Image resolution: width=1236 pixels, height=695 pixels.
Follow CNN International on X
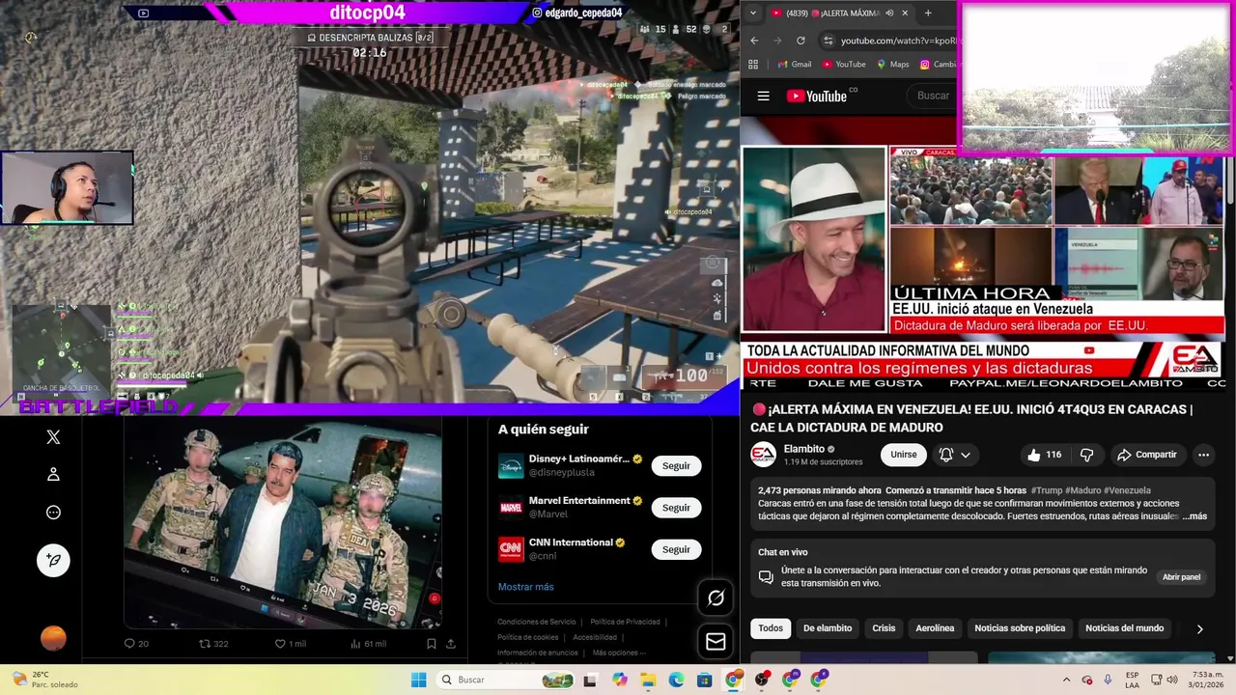click(676, 549)
